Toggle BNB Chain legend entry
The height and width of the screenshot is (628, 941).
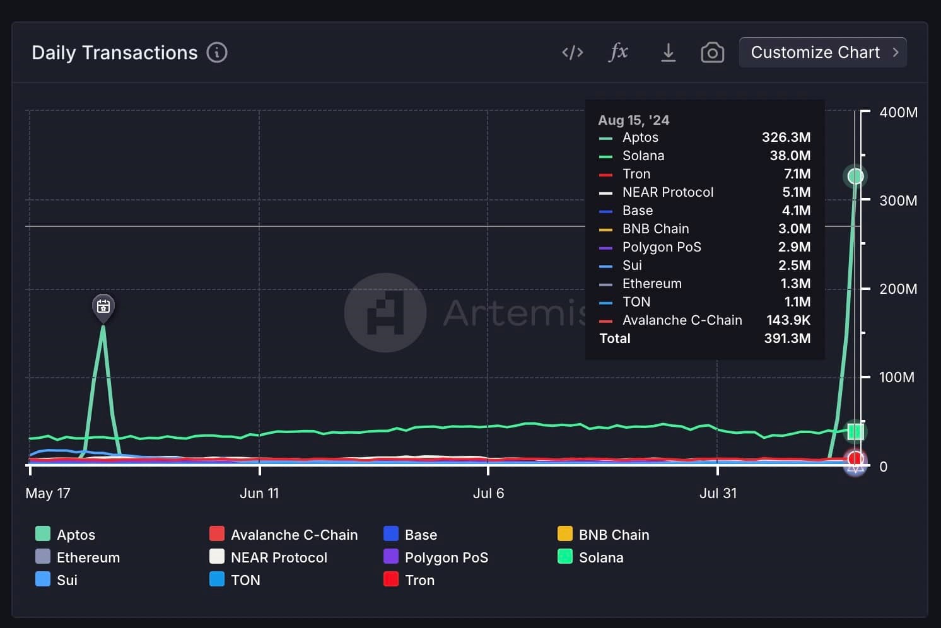click(603, 534)
